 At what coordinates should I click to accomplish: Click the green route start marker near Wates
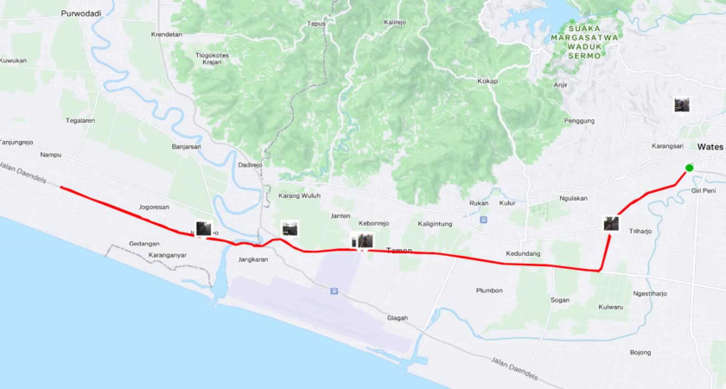click(x=690, y=168)
